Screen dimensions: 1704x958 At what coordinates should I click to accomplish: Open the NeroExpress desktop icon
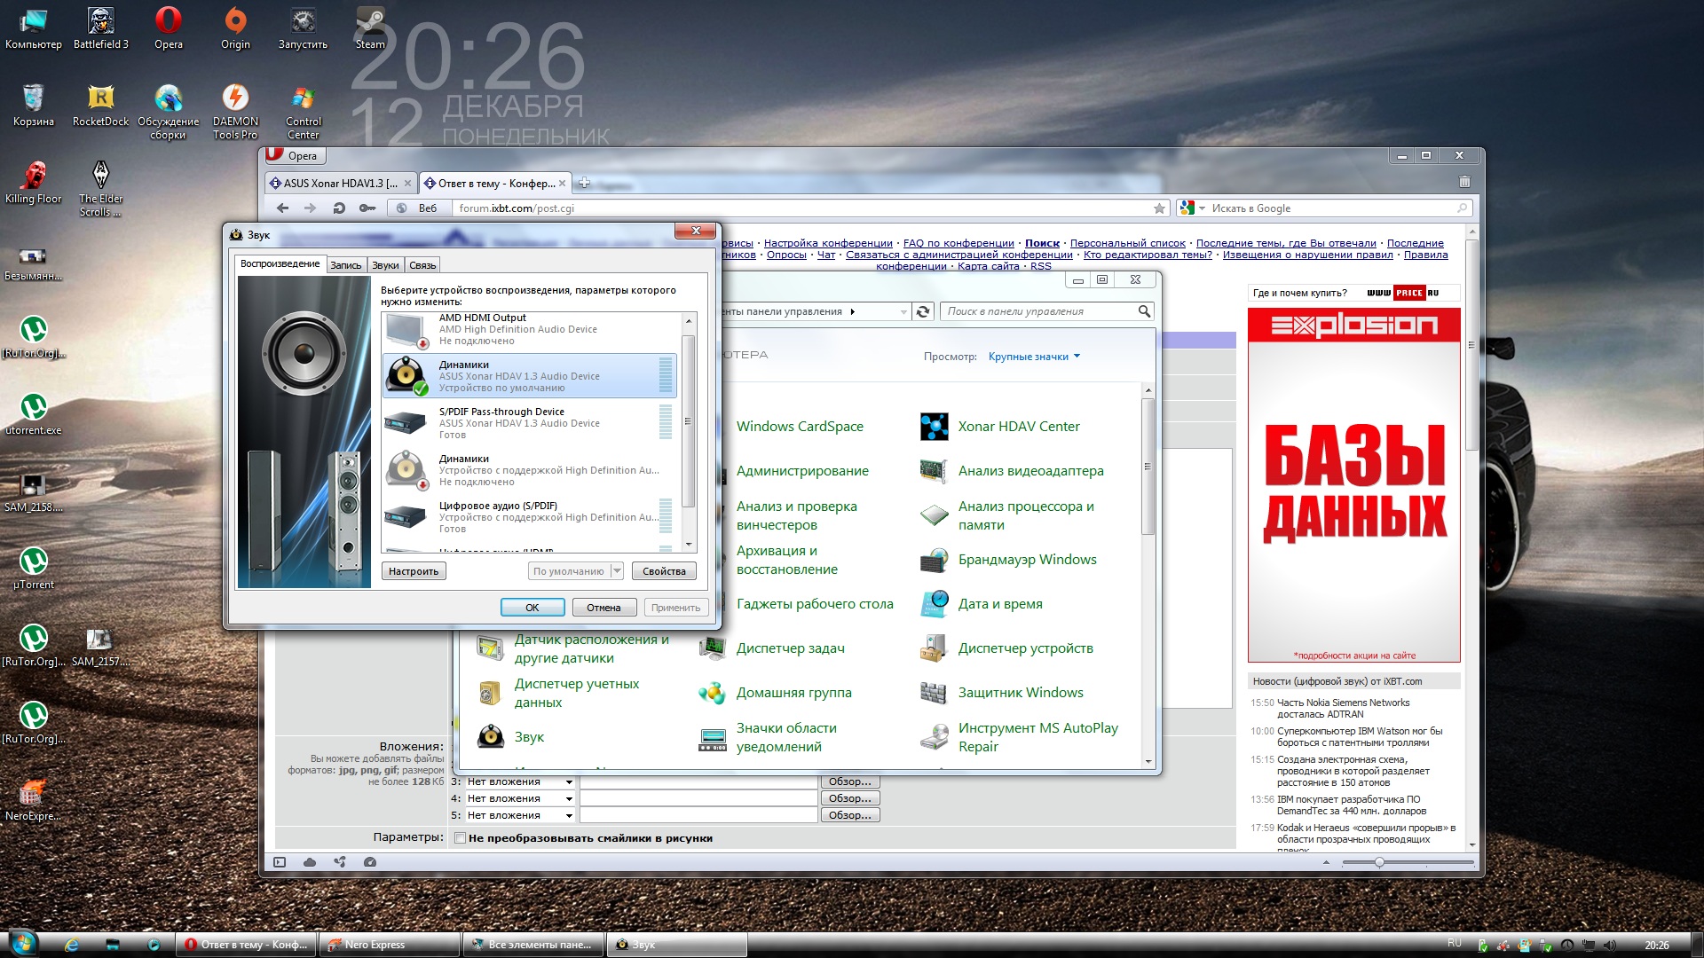(x=34, y=799)
